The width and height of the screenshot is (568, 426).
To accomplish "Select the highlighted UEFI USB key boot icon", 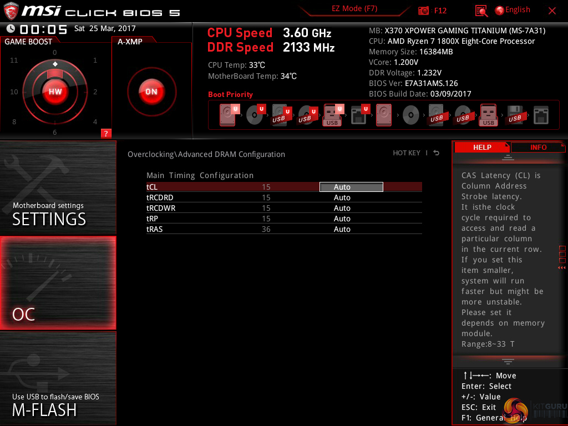I will click(x=333, y=115).
